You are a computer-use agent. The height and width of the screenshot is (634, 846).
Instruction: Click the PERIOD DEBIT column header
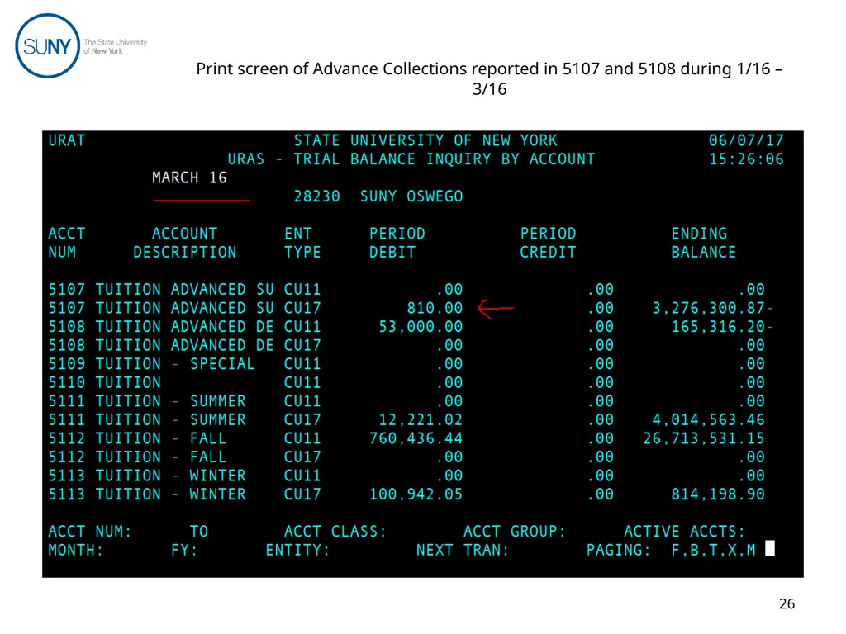(397, 243)
